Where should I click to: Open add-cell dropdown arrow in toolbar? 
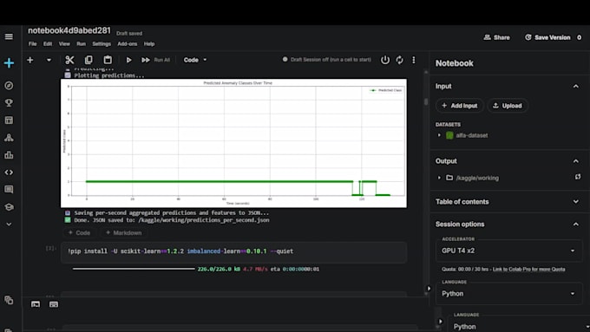point(49,60)
